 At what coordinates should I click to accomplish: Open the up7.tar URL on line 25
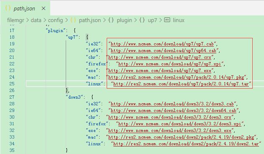pos(181,84)
